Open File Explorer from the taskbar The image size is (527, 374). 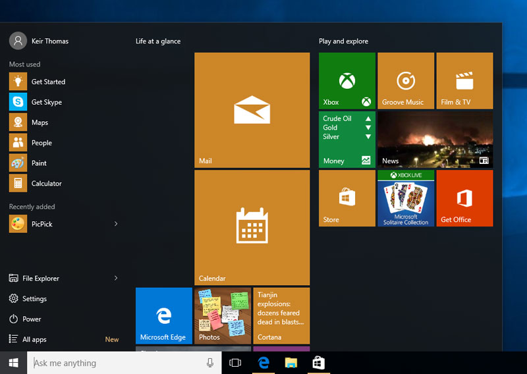pos(291,363)
